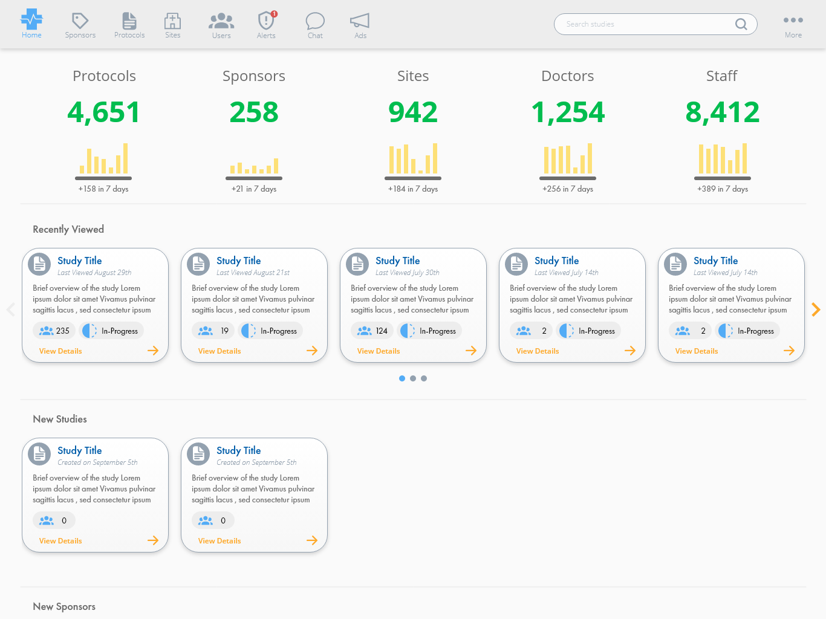The width and height of the screenshot is (826, 619).
Task: View Details of study viewed July 30th
Action: [379, 351]
